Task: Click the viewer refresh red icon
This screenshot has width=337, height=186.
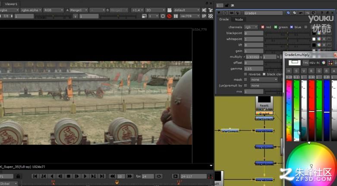Action: tap(169, 16)
